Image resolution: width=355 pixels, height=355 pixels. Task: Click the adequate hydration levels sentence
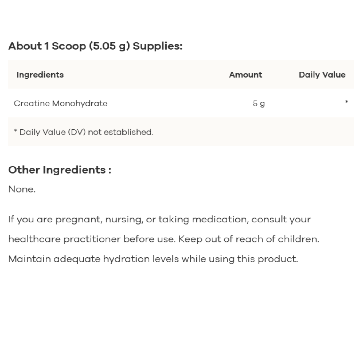pos(153,259)
